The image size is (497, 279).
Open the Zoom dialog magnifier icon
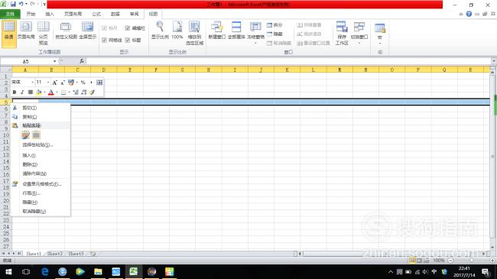pyautogui.click(x=160, y=30)
